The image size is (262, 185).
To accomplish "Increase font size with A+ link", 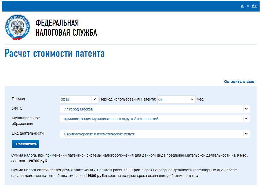I will [x=254, y=6].
